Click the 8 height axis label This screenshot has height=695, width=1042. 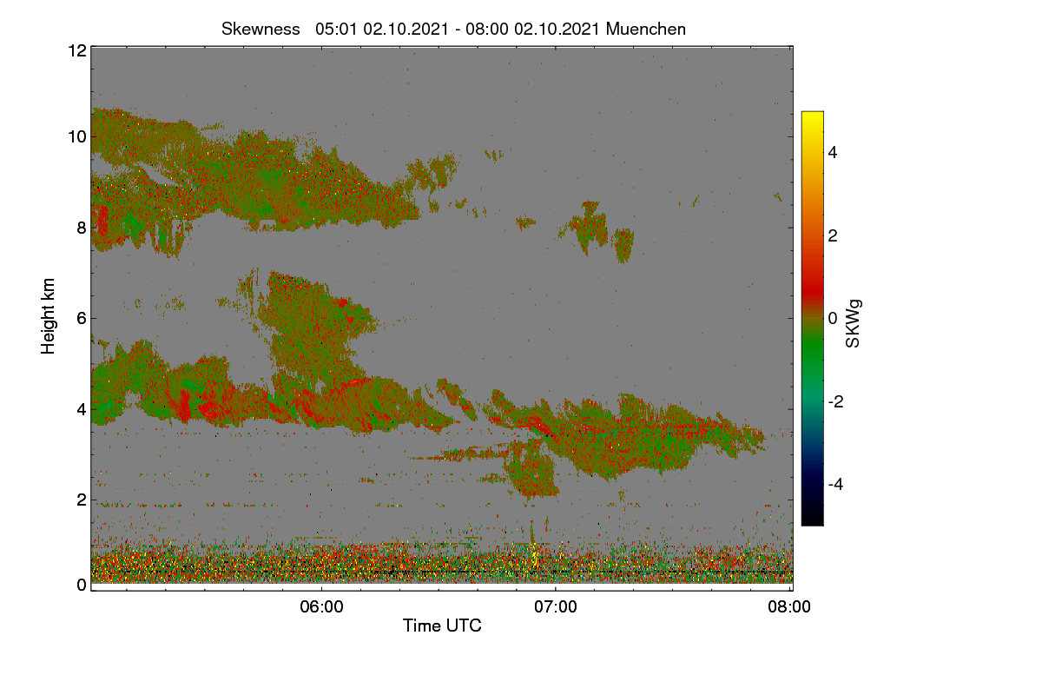[x=81, y=228]
